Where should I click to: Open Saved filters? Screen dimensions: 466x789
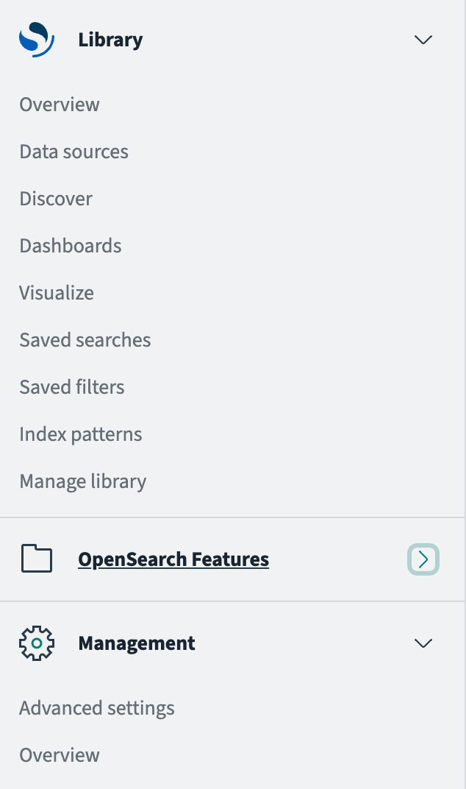pos(71,386)
